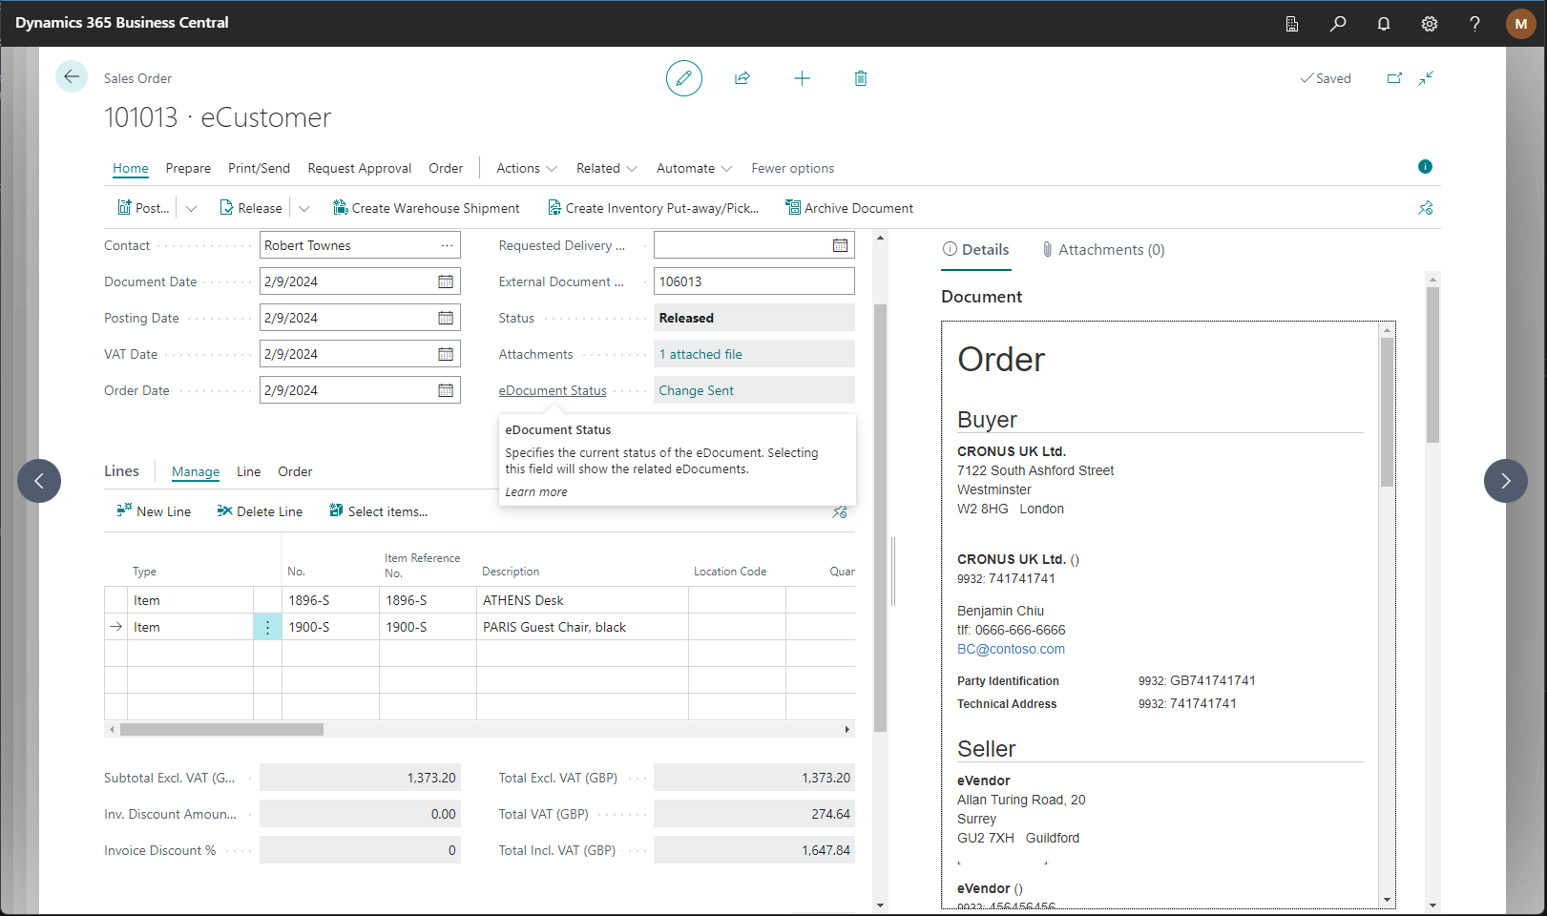This screenshot has width=1547, height=916.
Task: Click the plus icon to create new
Action: (802, 78)
